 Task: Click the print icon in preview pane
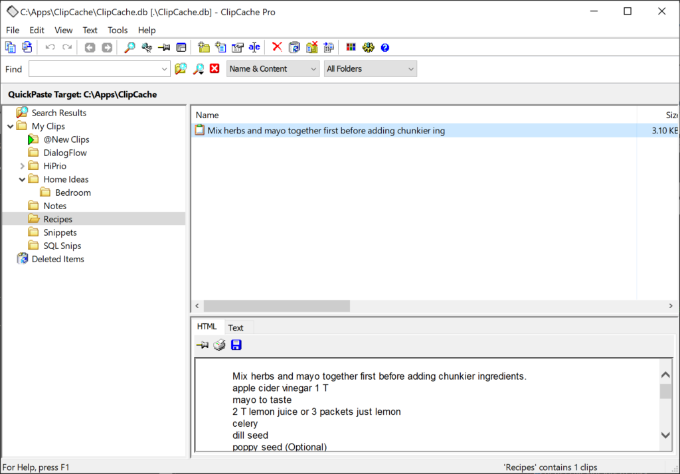[x=219, y=345]
